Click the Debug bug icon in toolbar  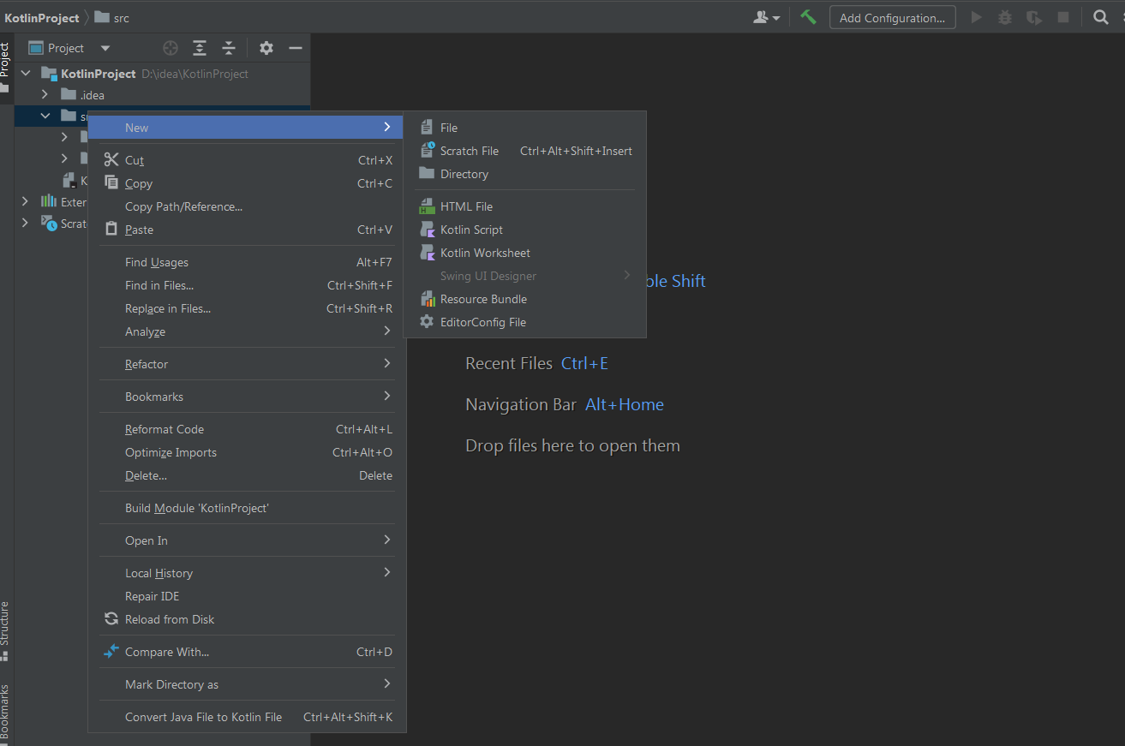point(1005,17)
